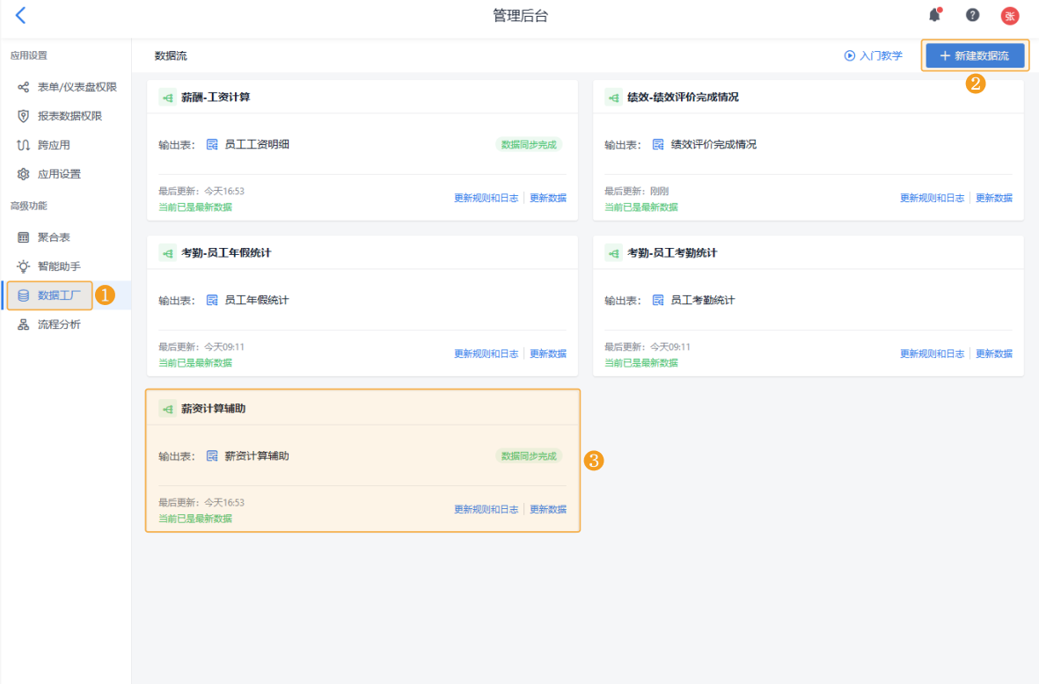Open 更新规则和日志 for 考勤-员工考勤统计

click(x=932, y=353)
